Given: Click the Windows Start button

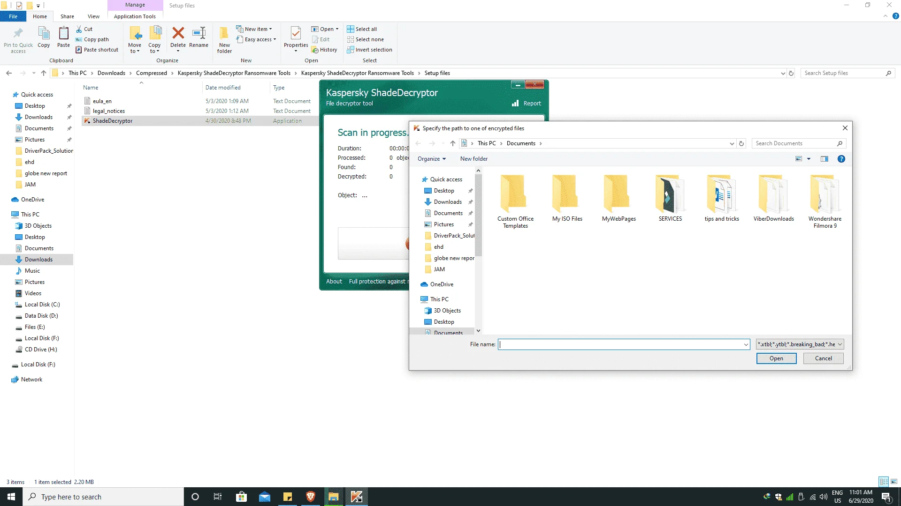Looking at the screenshot, I should pyautogui.click(x=11, y=497).
